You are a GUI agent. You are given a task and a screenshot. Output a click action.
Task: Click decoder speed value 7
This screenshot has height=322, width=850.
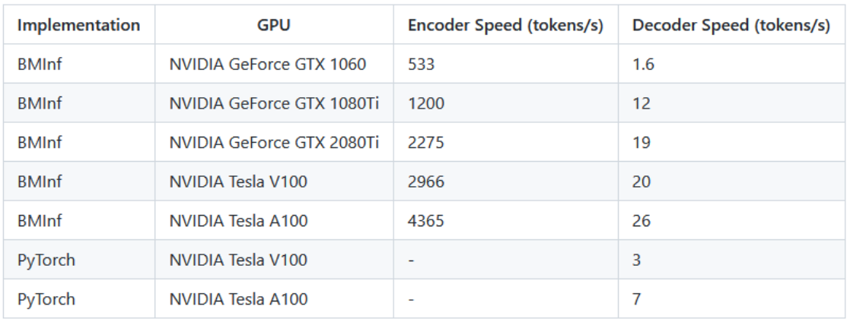click(636, 298)
